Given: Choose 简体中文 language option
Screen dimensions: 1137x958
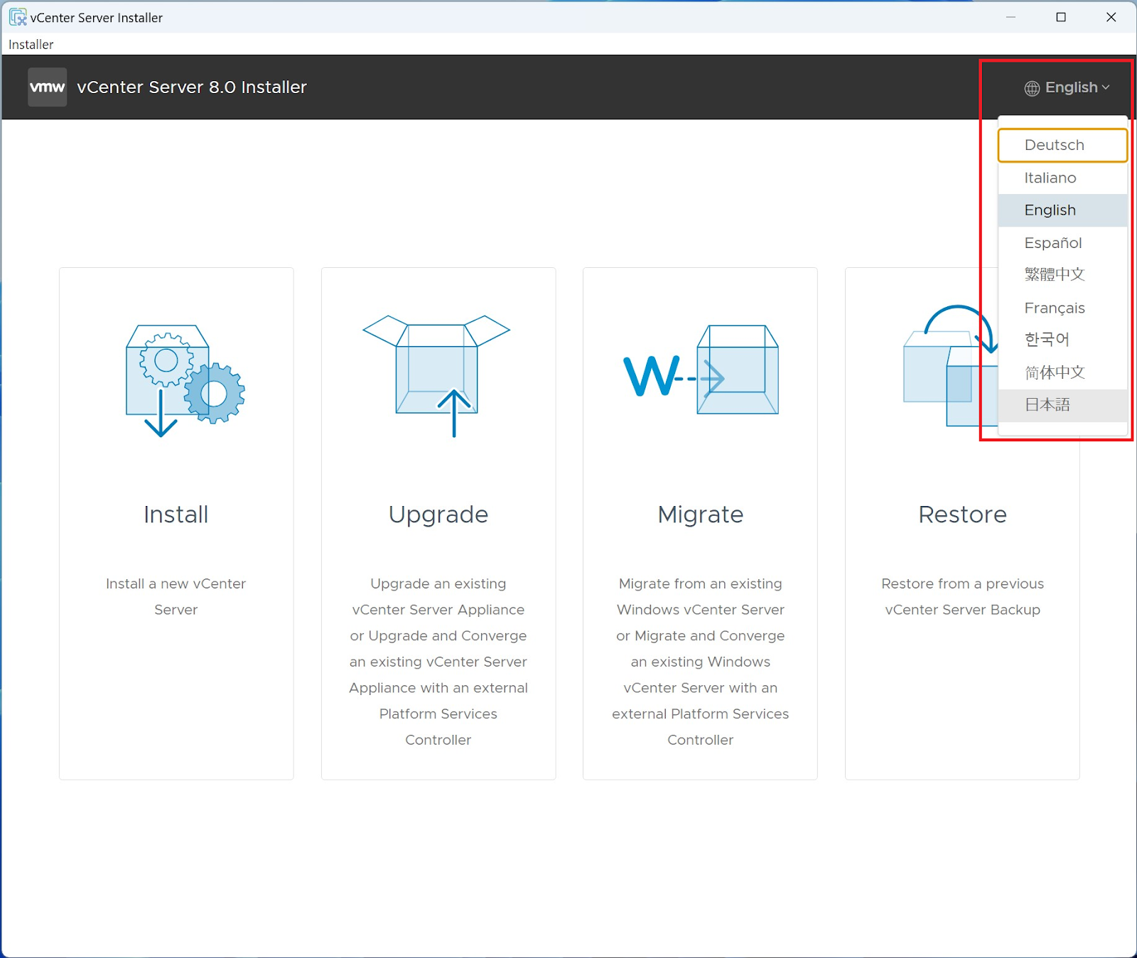Looking at the screenshot, I should click(x=1062, y=372).
